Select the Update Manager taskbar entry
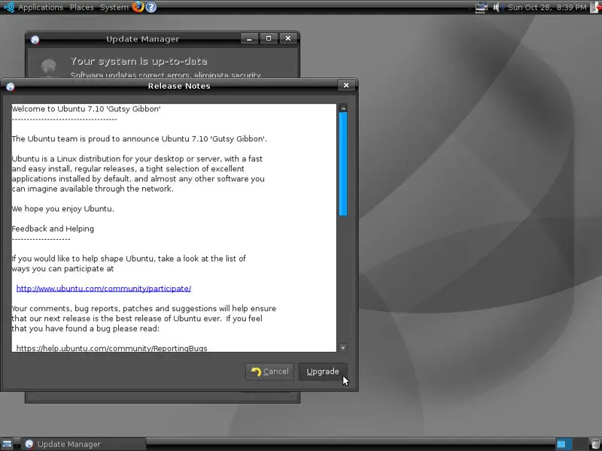Image resolution: width=602 pixels, height=451 pixels. [x=84, y=444]
